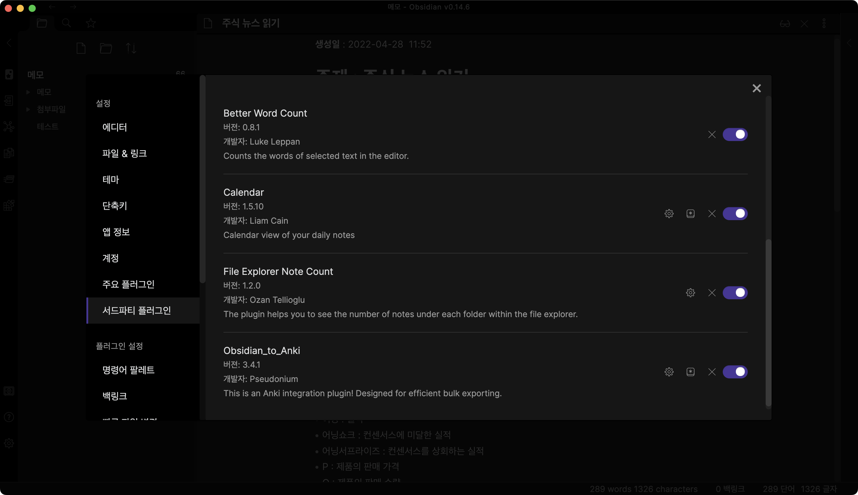
Task: Go to 명령어 팔레트 plugin settings
Action: 128,370
